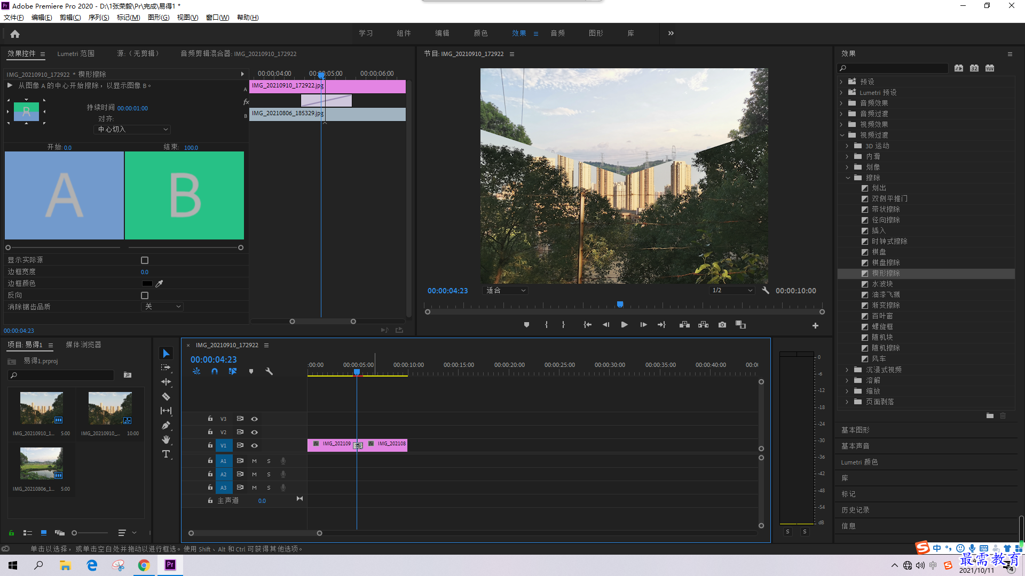
Task: Expand 预设 folder in Effects
Action: (841, 82)
